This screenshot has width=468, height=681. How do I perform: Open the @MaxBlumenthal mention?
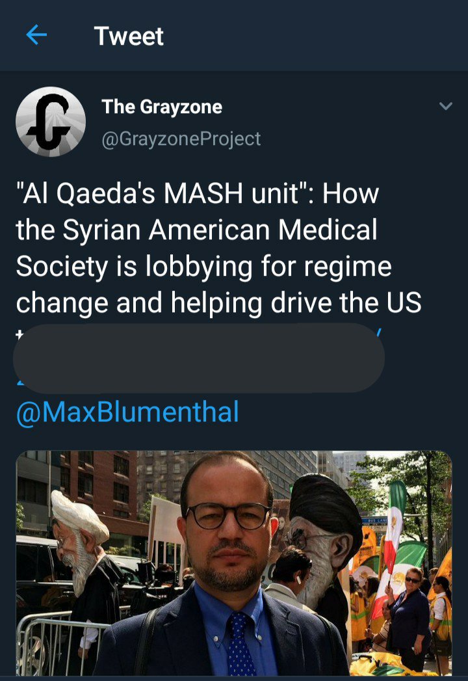coord(127,412)
